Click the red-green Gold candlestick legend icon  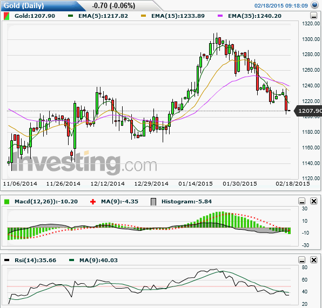click(6, 16)
